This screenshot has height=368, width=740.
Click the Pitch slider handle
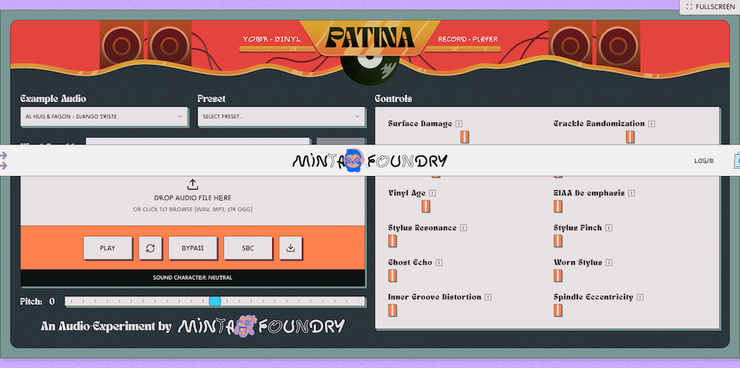point(215,301)
